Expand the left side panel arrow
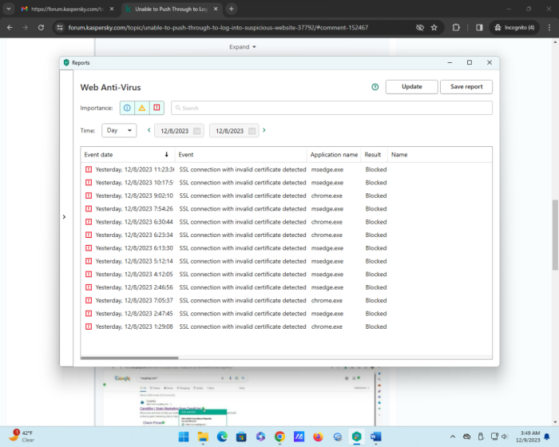Screen dimensions: 559x447 coord(63,216)
